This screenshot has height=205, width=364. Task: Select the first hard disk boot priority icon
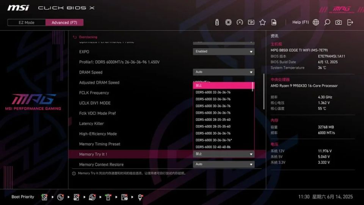coord(44,197)
